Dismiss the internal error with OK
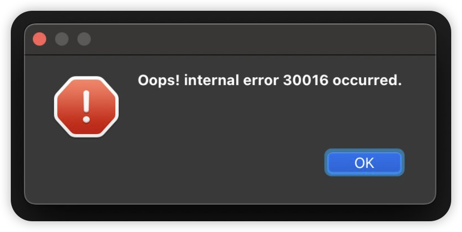This screenshot has height=232, width=462. (364, 162)
